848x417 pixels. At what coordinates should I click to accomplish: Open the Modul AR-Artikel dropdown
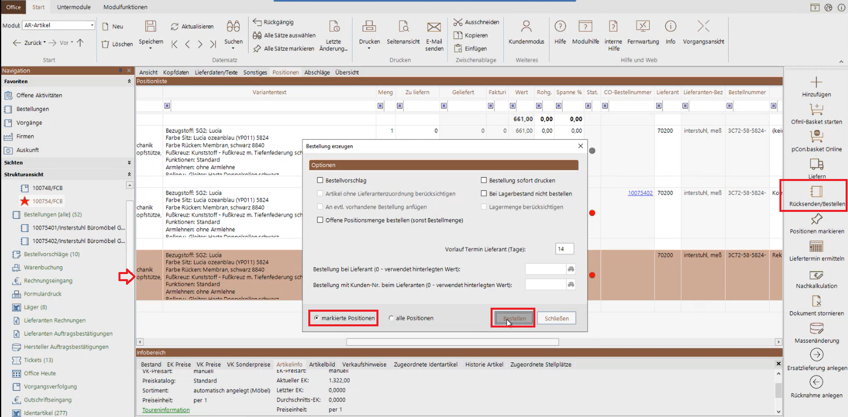tap(92, 25)
